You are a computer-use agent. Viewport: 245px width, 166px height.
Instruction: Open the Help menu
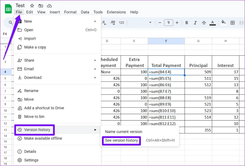point(134,12)
